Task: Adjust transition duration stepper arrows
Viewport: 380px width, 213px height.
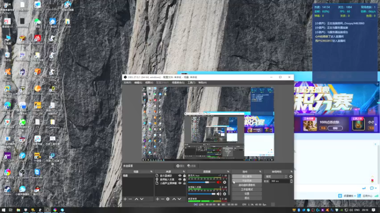Action: [291, 181]
